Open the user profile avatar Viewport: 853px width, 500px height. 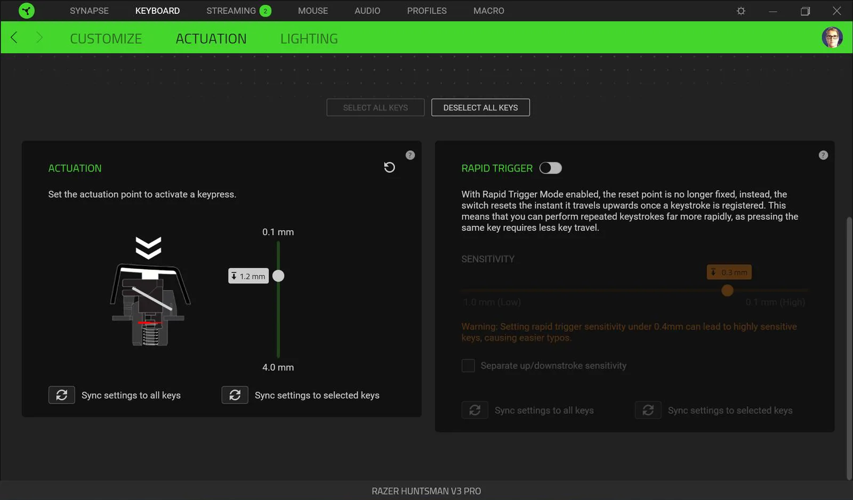coord(832,37)
